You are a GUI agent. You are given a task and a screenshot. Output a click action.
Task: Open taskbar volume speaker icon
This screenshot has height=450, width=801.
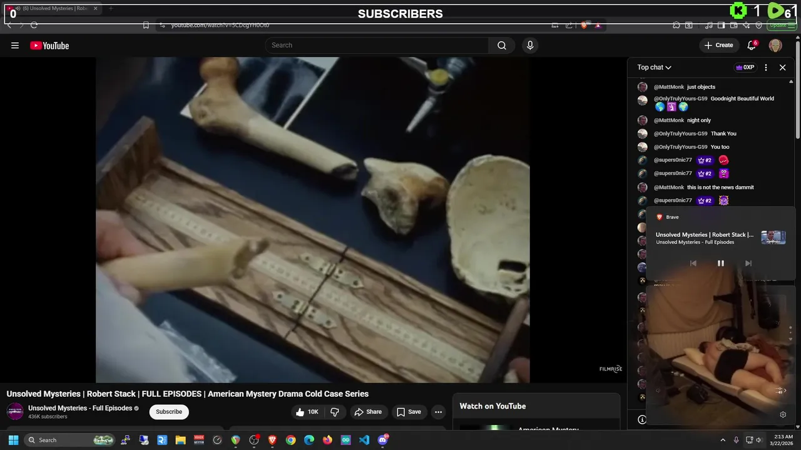click(758, 440)
